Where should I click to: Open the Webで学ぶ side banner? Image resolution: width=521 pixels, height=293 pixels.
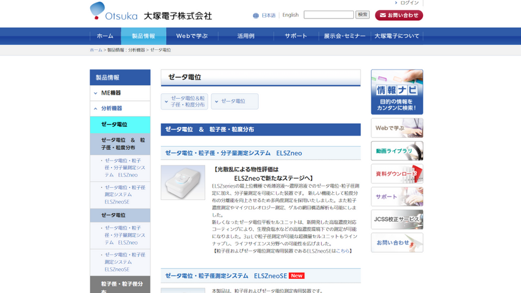click(397, 128)
